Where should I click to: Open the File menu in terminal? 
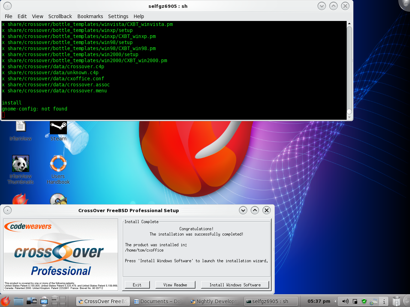click(x=9, y=16)
